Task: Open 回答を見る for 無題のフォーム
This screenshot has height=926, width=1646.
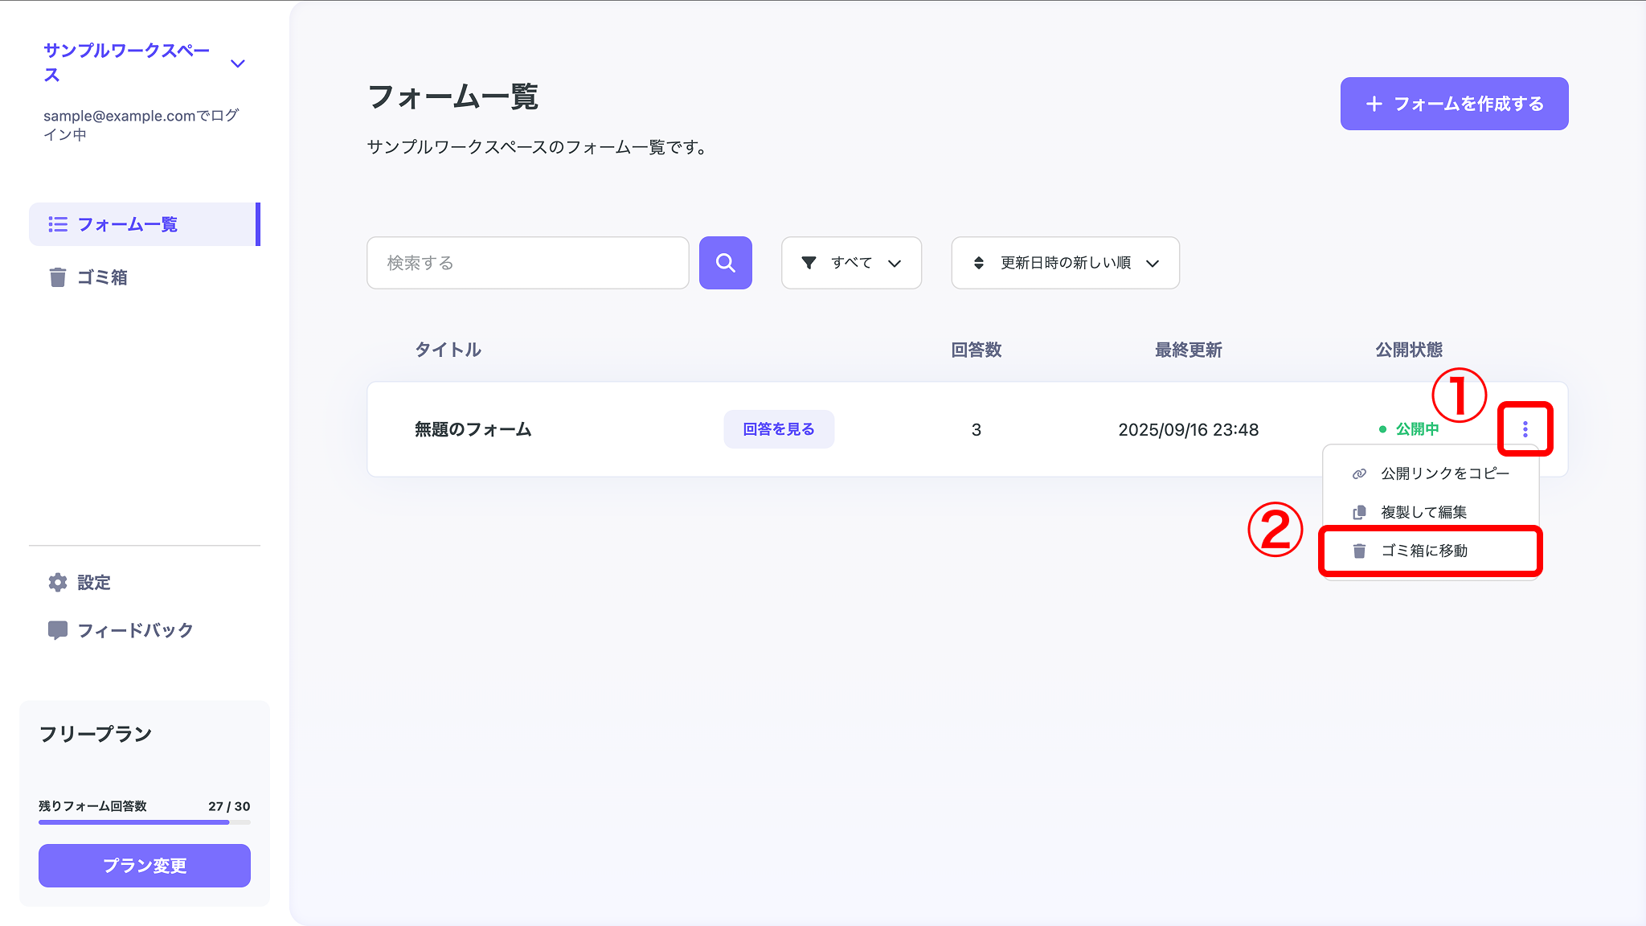Action: [778, 428]
